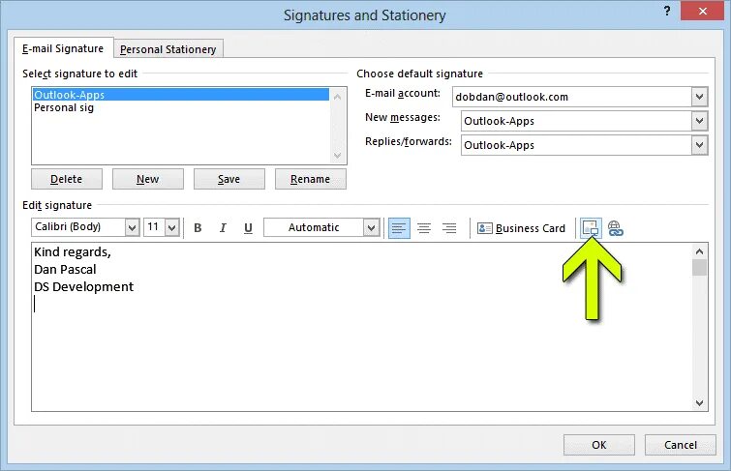Screen dimensions: 731x471
Task: Confirm the dialog with OK
Action: (x=599, y=445)
